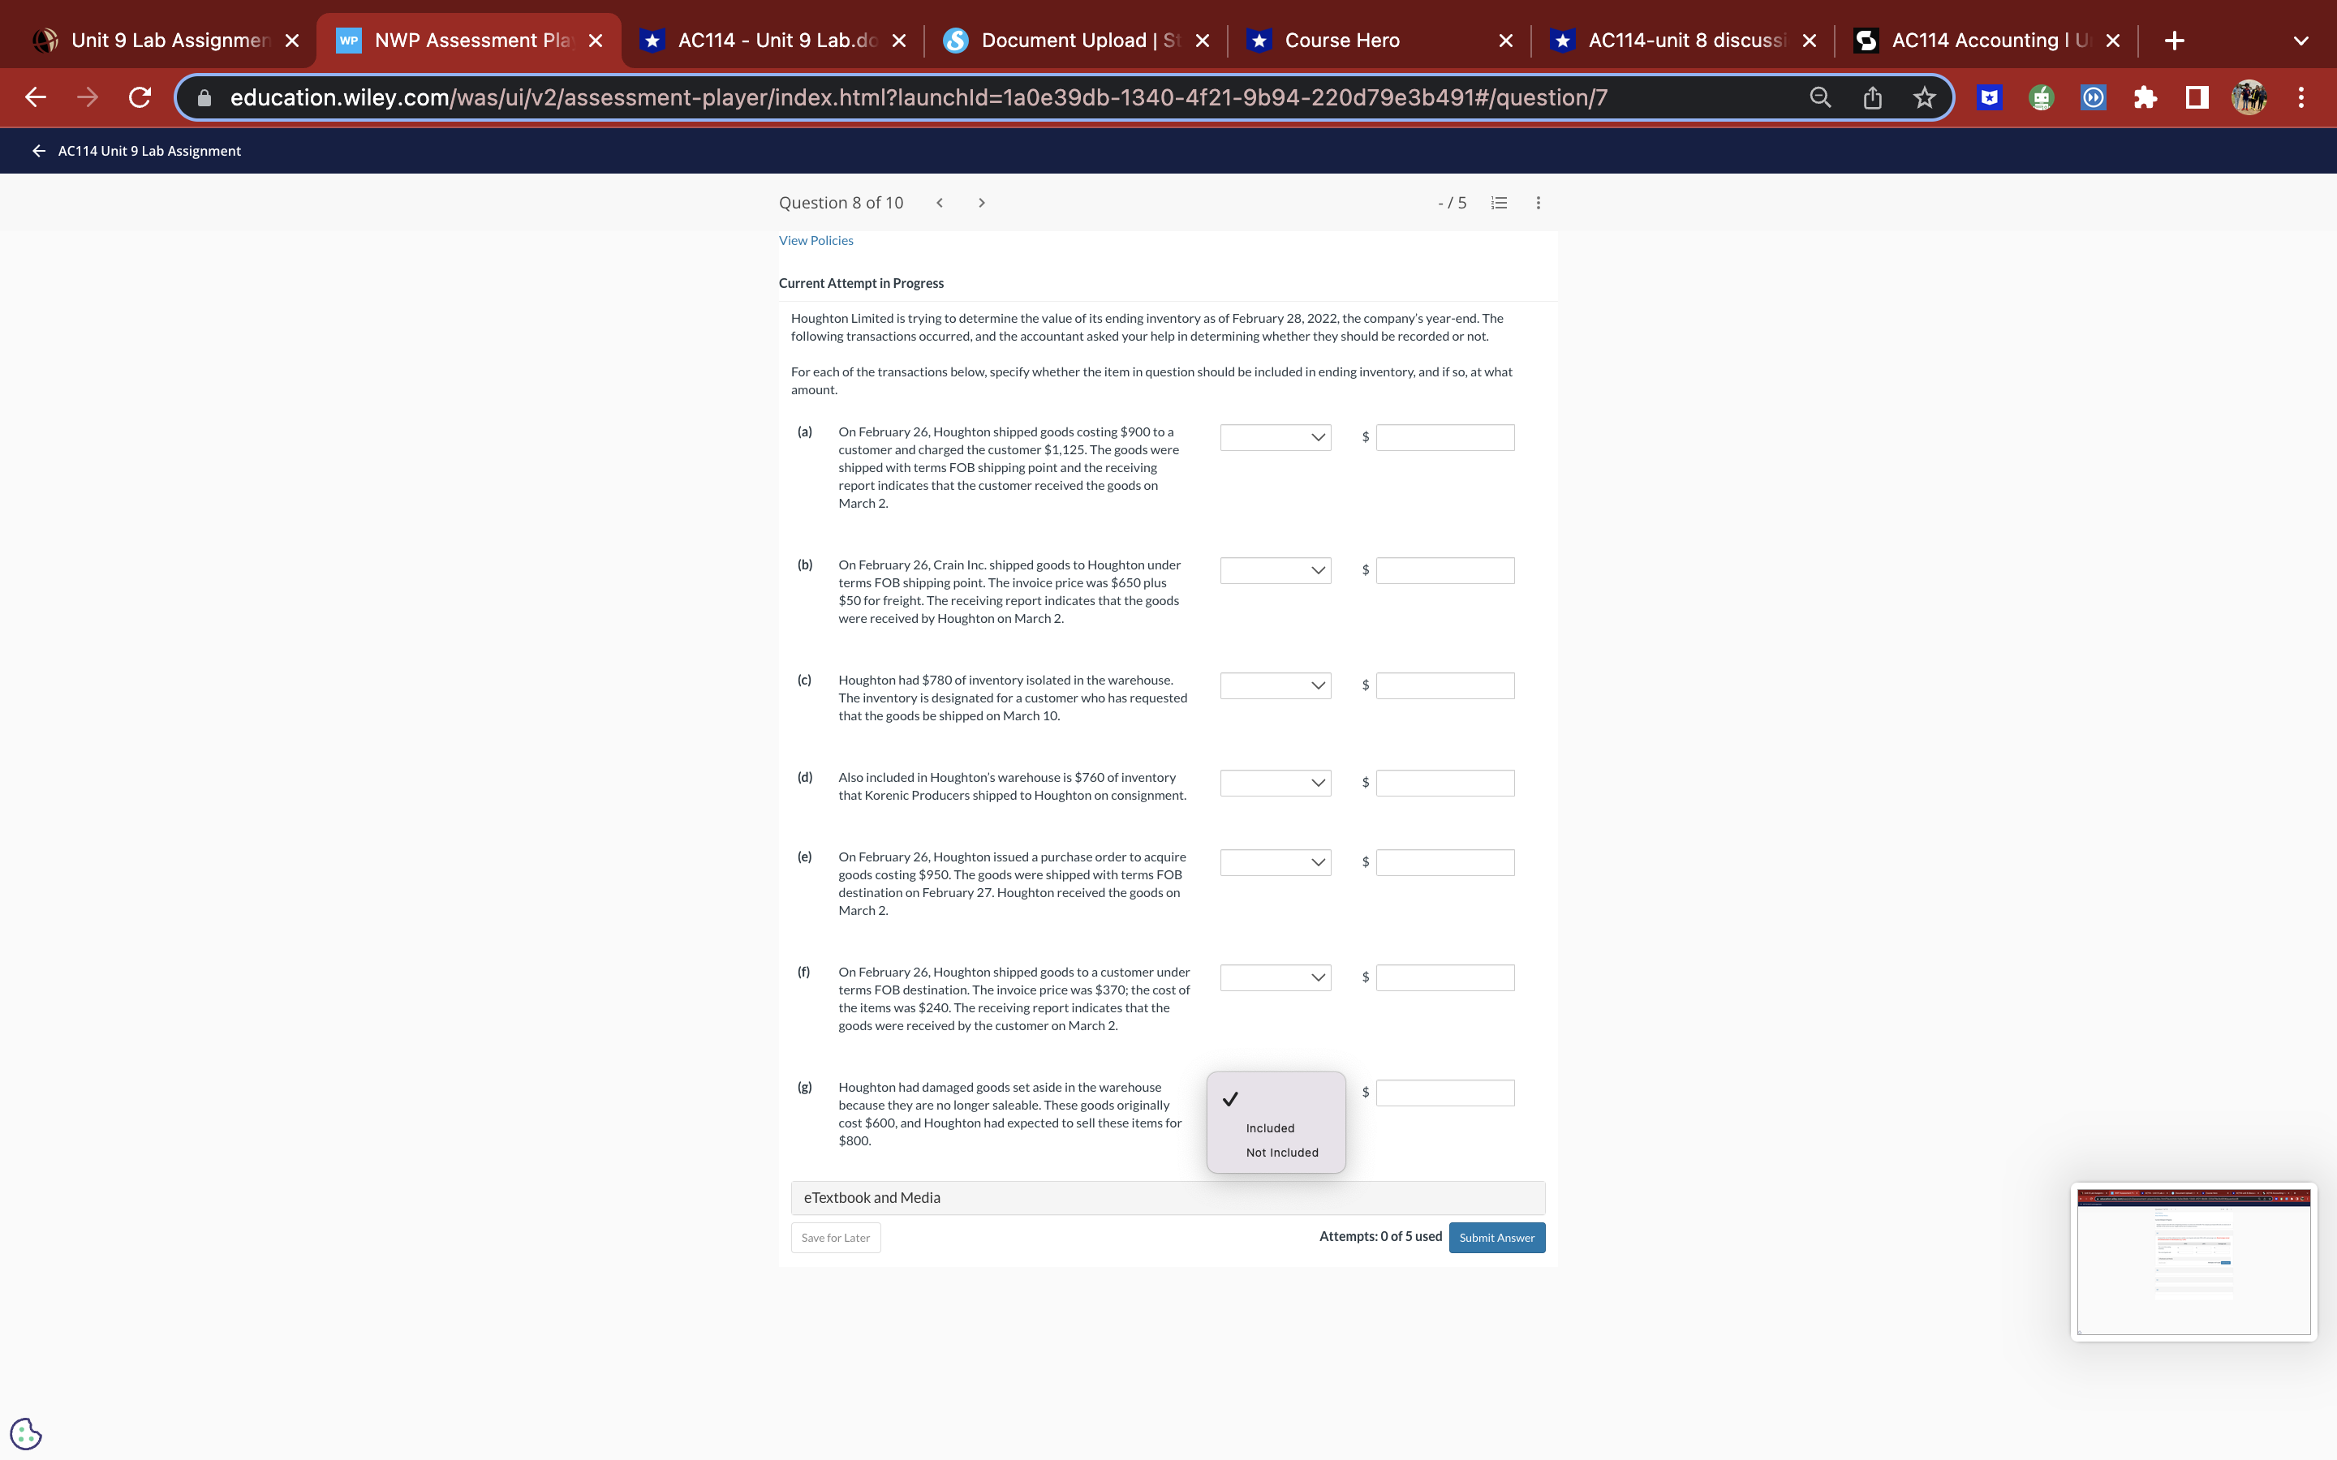Screen dimensions: 2337x1460
Task: Open the question options kebab menu
Action: point(1539,203)
